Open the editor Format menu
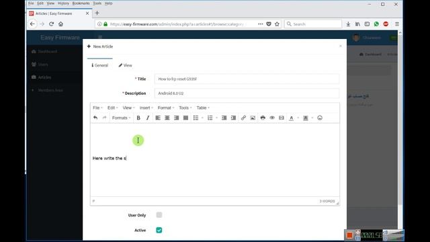The height and width of the screenshot is (242, 430). pyautogui.click(x=166, y=108)
